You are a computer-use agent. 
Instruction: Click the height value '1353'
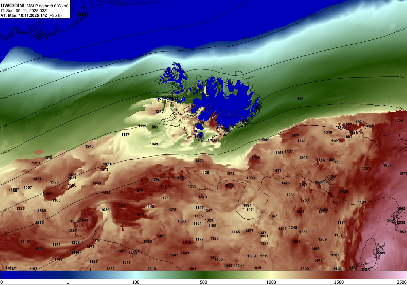366,169
